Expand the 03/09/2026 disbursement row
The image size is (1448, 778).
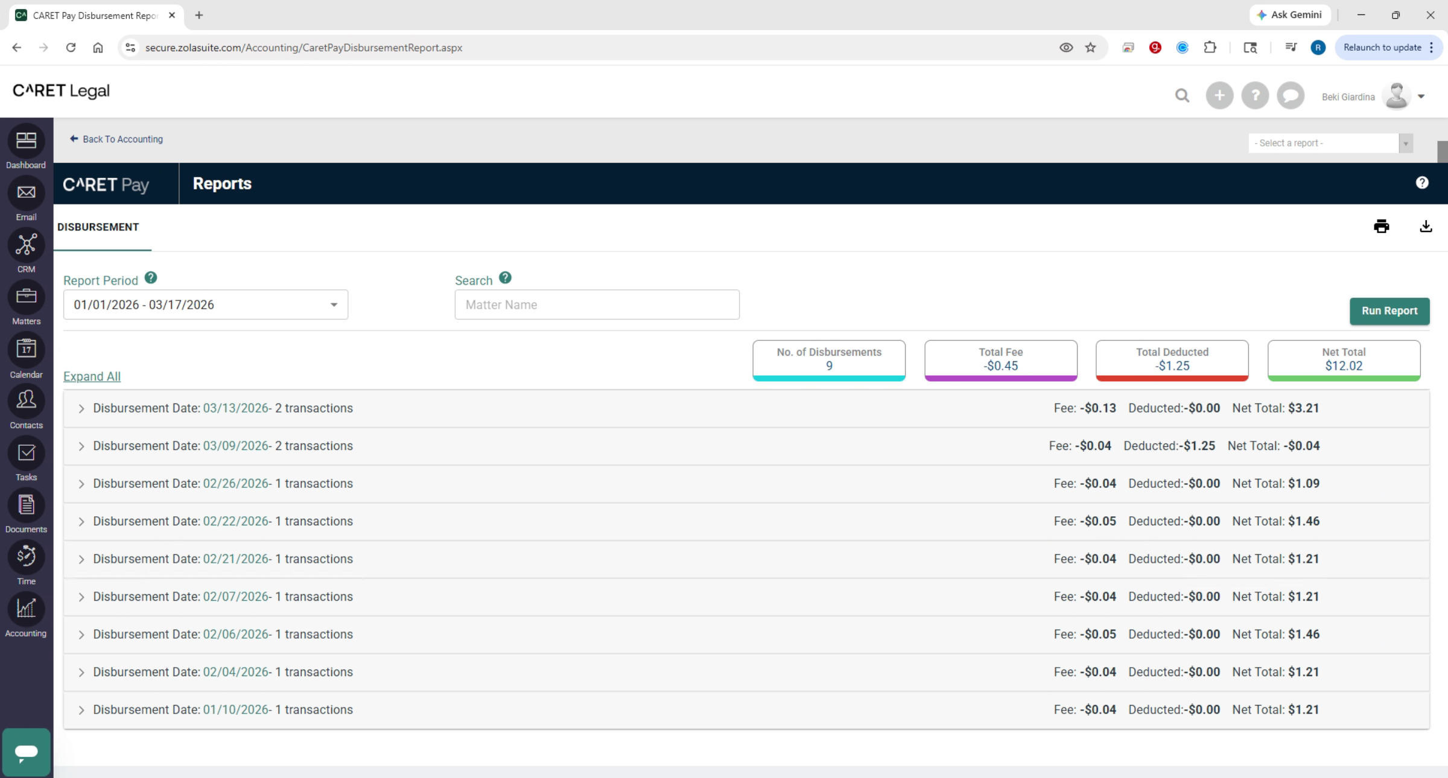tap(81, 446)
